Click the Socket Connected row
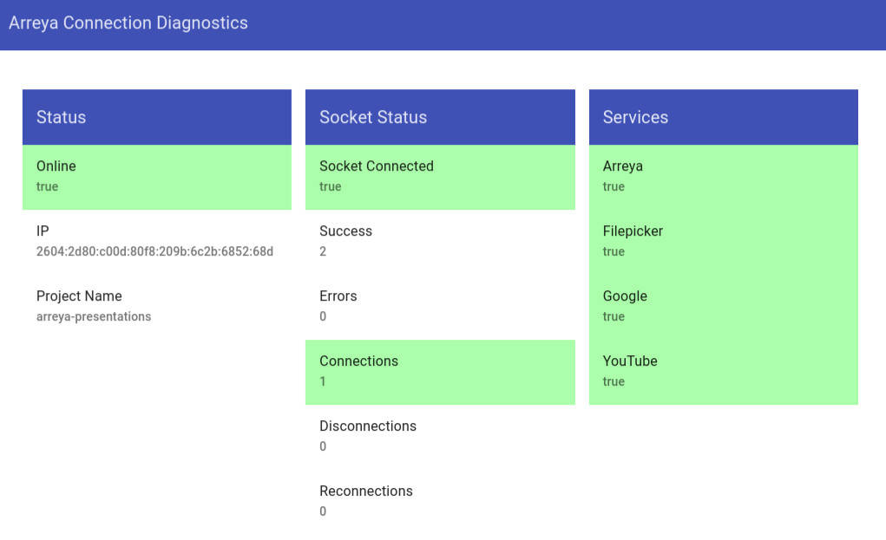Screen dimensions: 886x540 coord(439,177)
